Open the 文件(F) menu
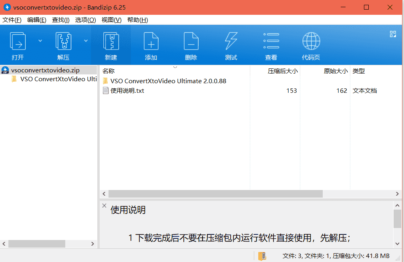This screenshot has width=404, height=262. pos(12,20)
